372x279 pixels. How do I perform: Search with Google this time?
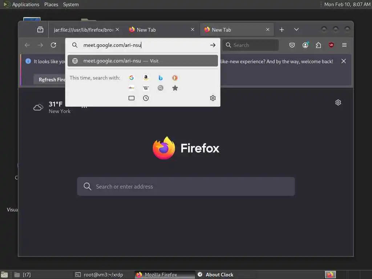pos(132,78)
